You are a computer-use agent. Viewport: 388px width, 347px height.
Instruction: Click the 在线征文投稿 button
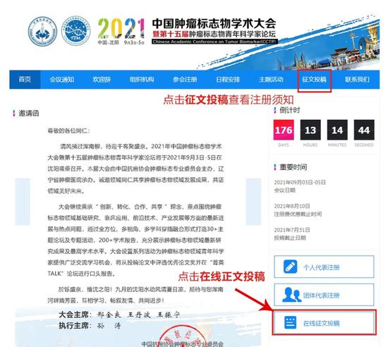[x=324, y=323]
